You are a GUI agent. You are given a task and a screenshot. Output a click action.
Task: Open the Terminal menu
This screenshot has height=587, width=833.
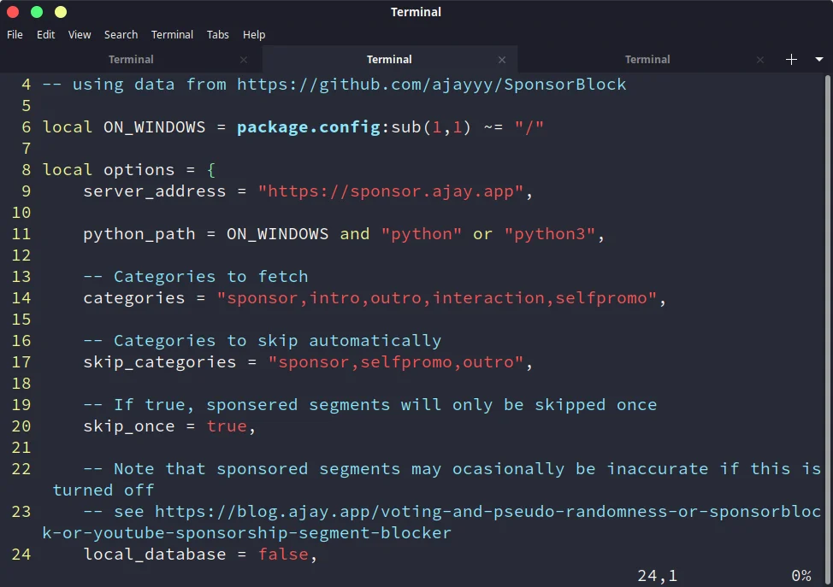tap(172, 34)
